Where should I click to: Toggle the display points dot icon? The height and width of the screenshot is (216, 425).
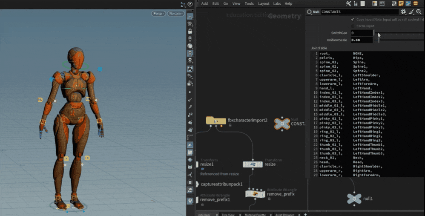pos(190,92)
